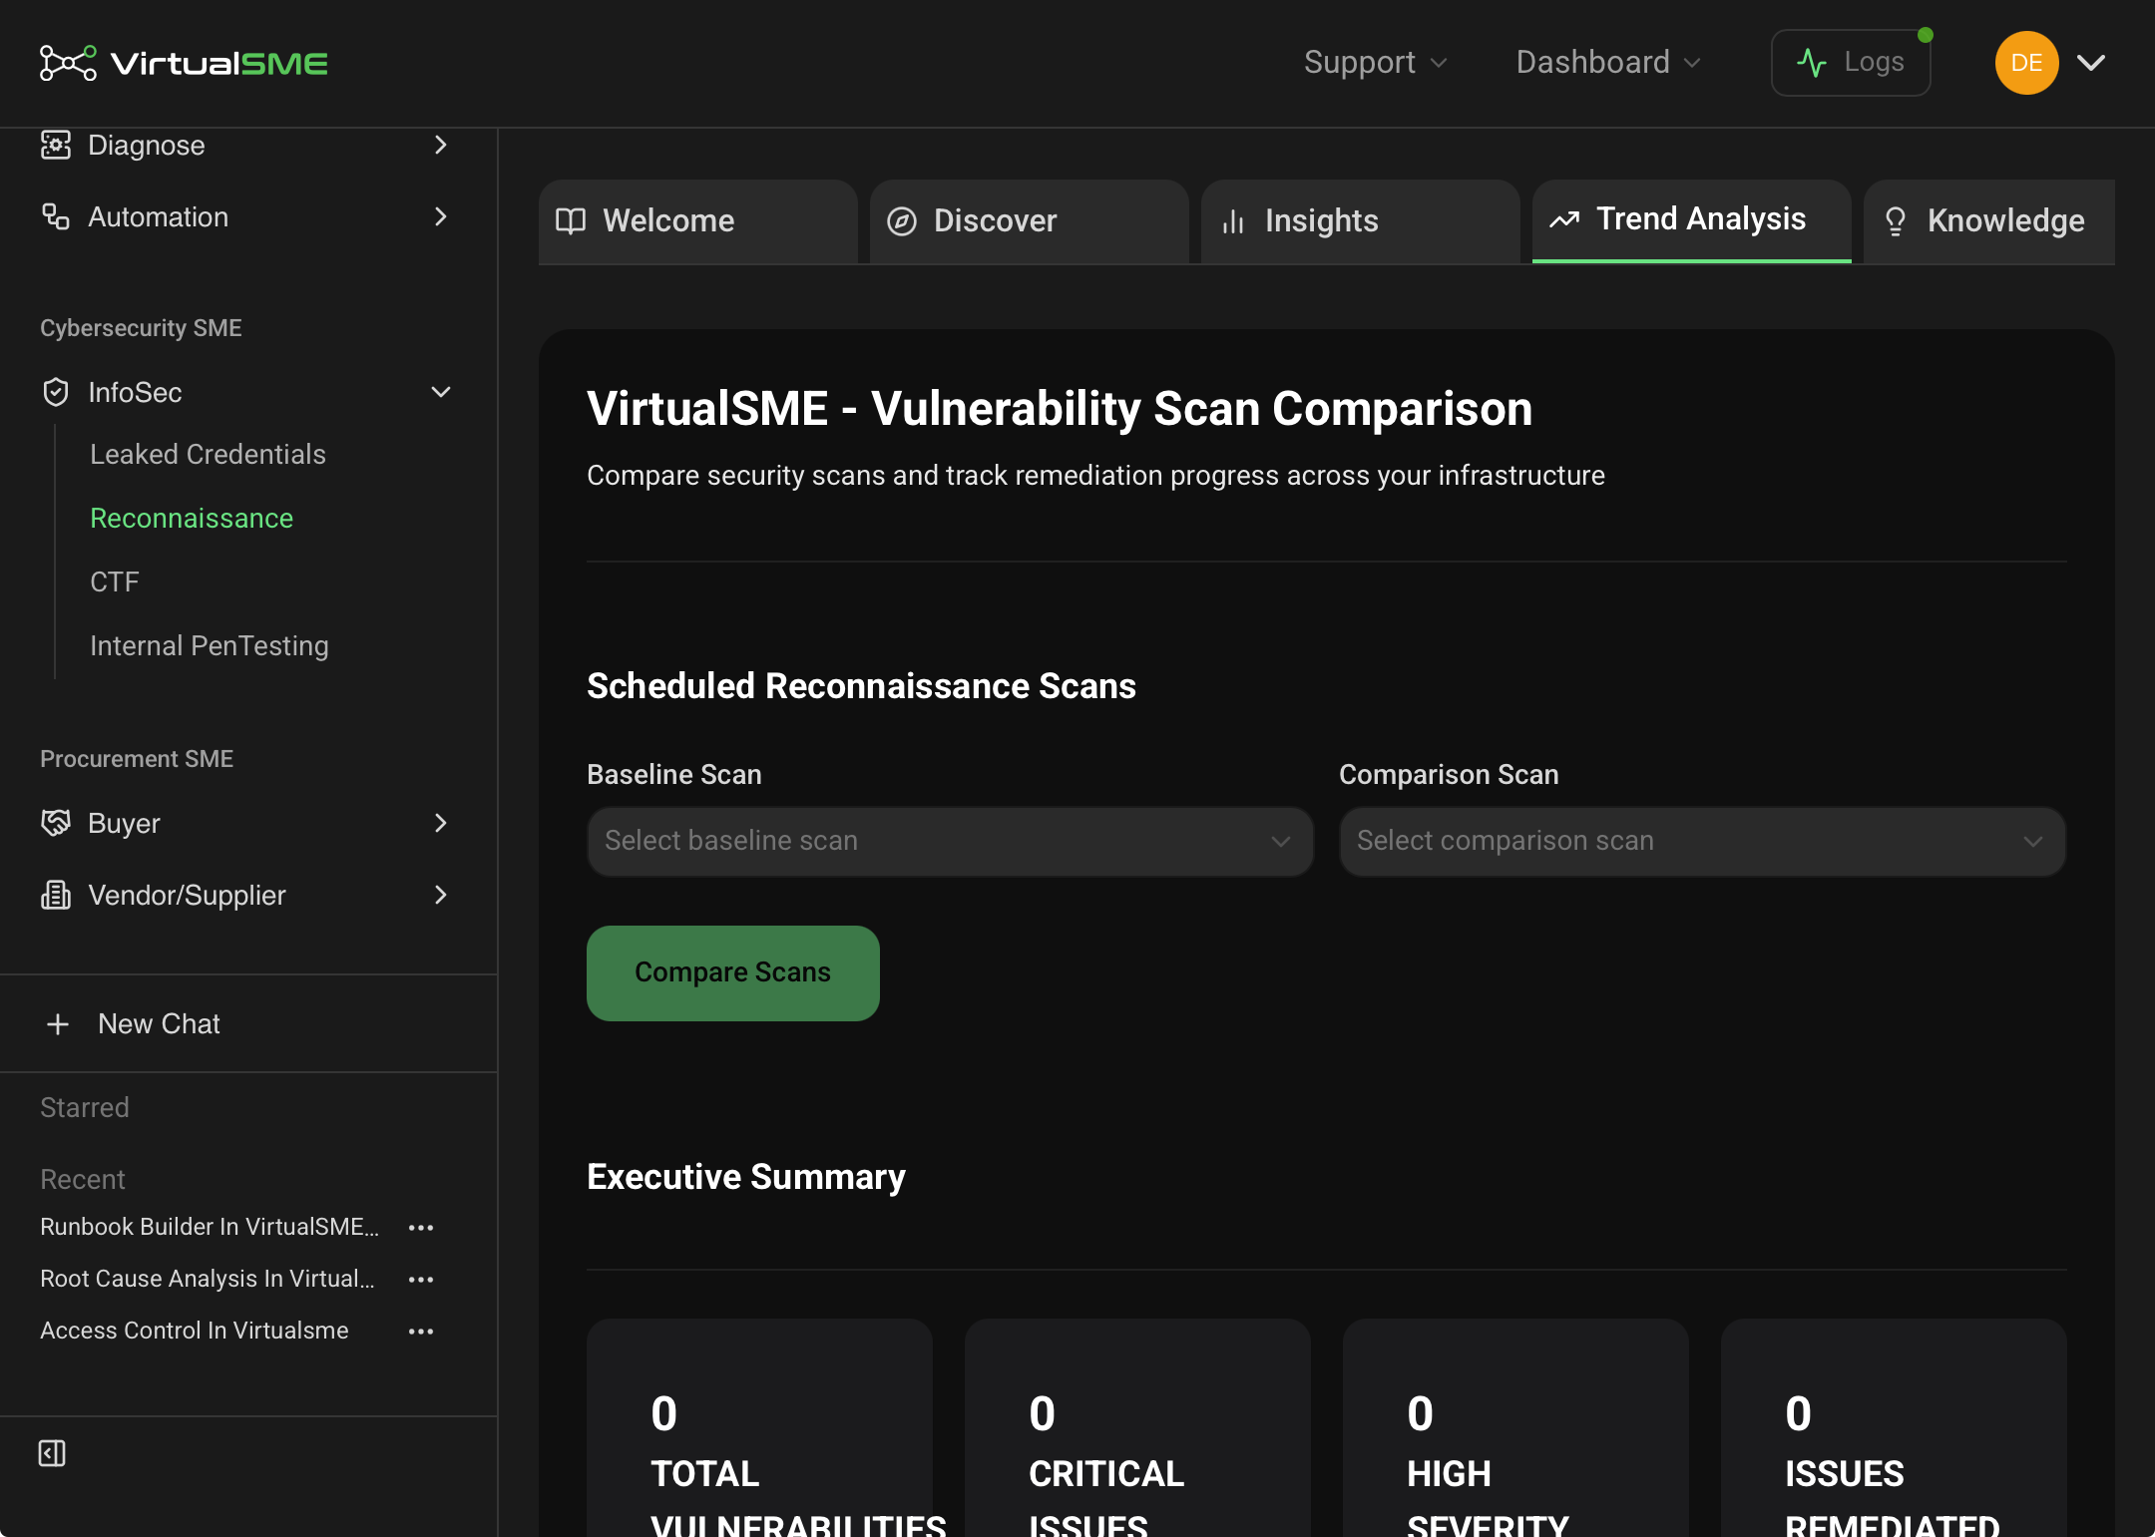Select Reconnaissance in sidebar

click(192, 518)
